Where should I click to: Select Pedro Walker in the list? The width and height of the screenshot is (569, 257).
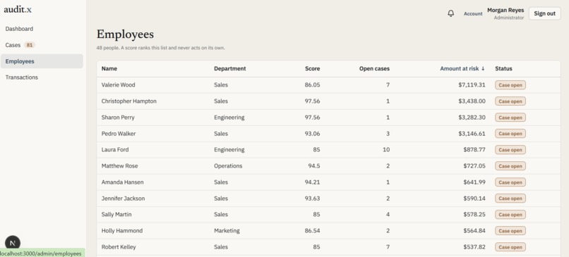click(x=328, y=134)
